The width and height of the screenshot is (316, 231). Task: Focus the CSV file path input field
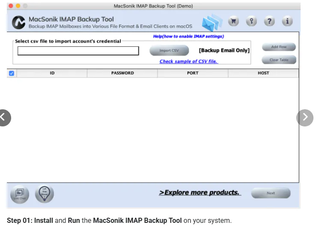tap(78, 51)
